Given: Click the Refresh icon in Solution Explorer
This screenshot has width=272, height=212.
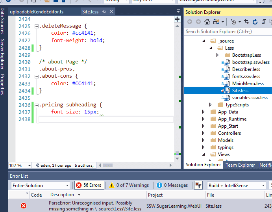Looking at the screenshot, I should pos(255,22).
